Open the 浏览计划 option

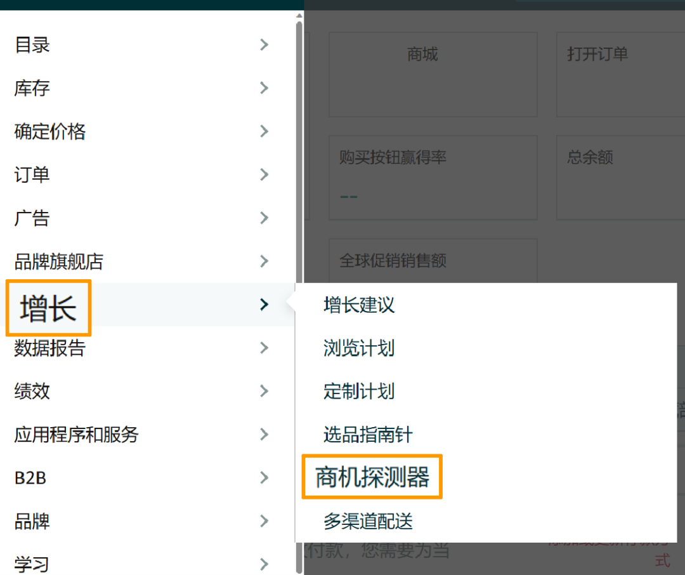pyautogui.click(x=358, y=348)
